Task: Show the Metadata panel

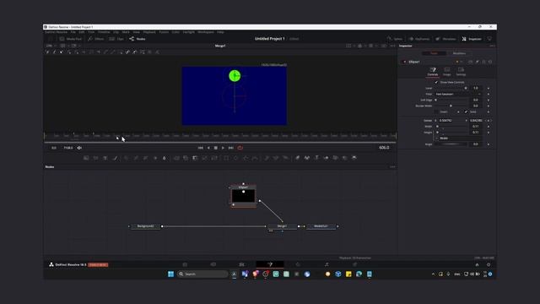Action: (445, 39)
